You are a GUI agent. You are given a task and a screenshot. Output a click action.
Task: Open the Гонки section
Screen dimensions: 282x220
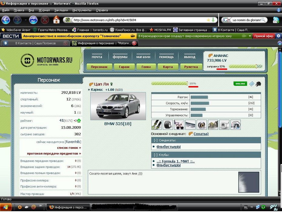click(146, 67)
